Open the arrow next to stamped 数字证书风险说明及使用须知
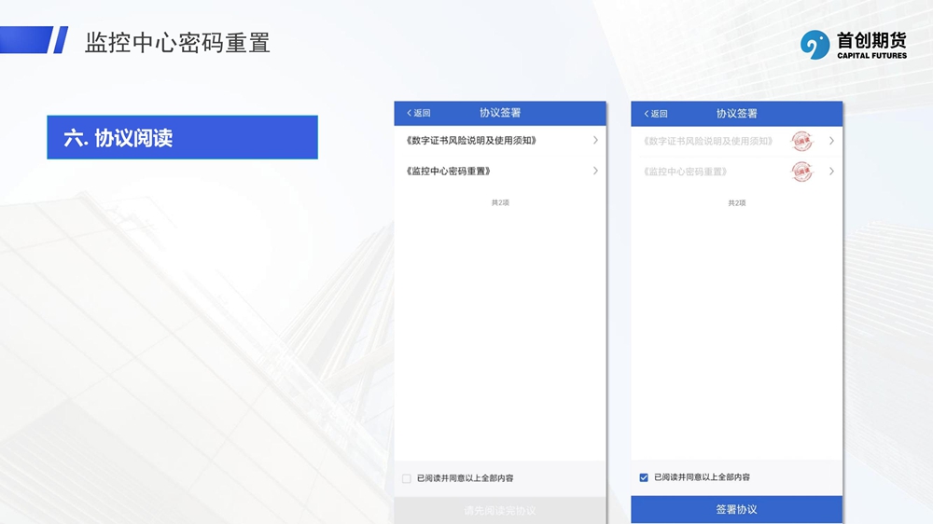Screen dimensions: 933x524 coord(831,142)
